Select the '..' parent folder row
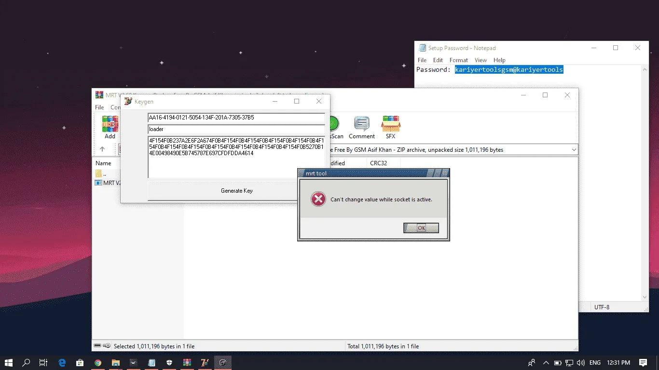Image resolution: width=659 pixels, height=370 pixels. click(101, 174)
